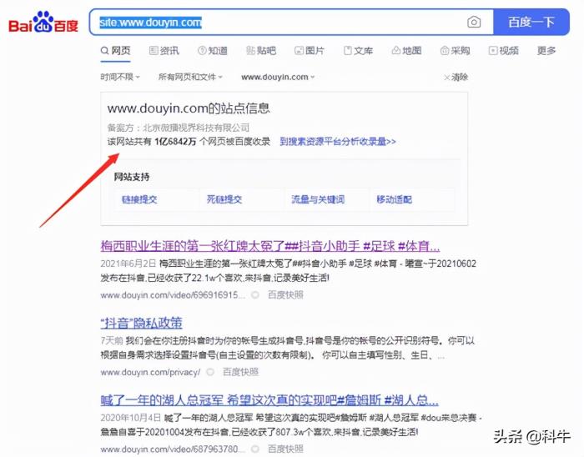Open the "抖音"隐私政策 search result
This screenshot has width=584, height=457.
pyautogui.click(x=141, y=323)
